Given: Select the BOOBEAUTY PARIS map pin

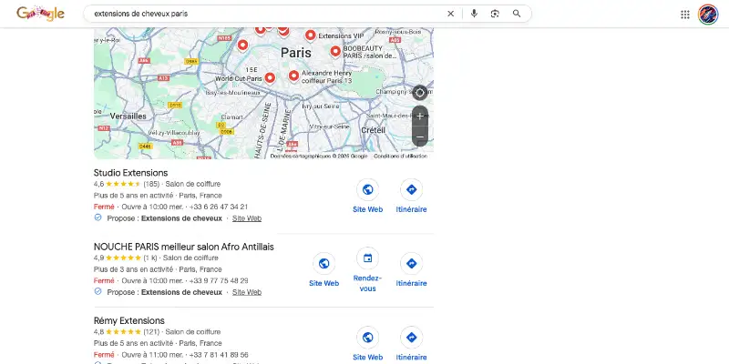Looking at the screenshot, I should click(x=335, y=52).
